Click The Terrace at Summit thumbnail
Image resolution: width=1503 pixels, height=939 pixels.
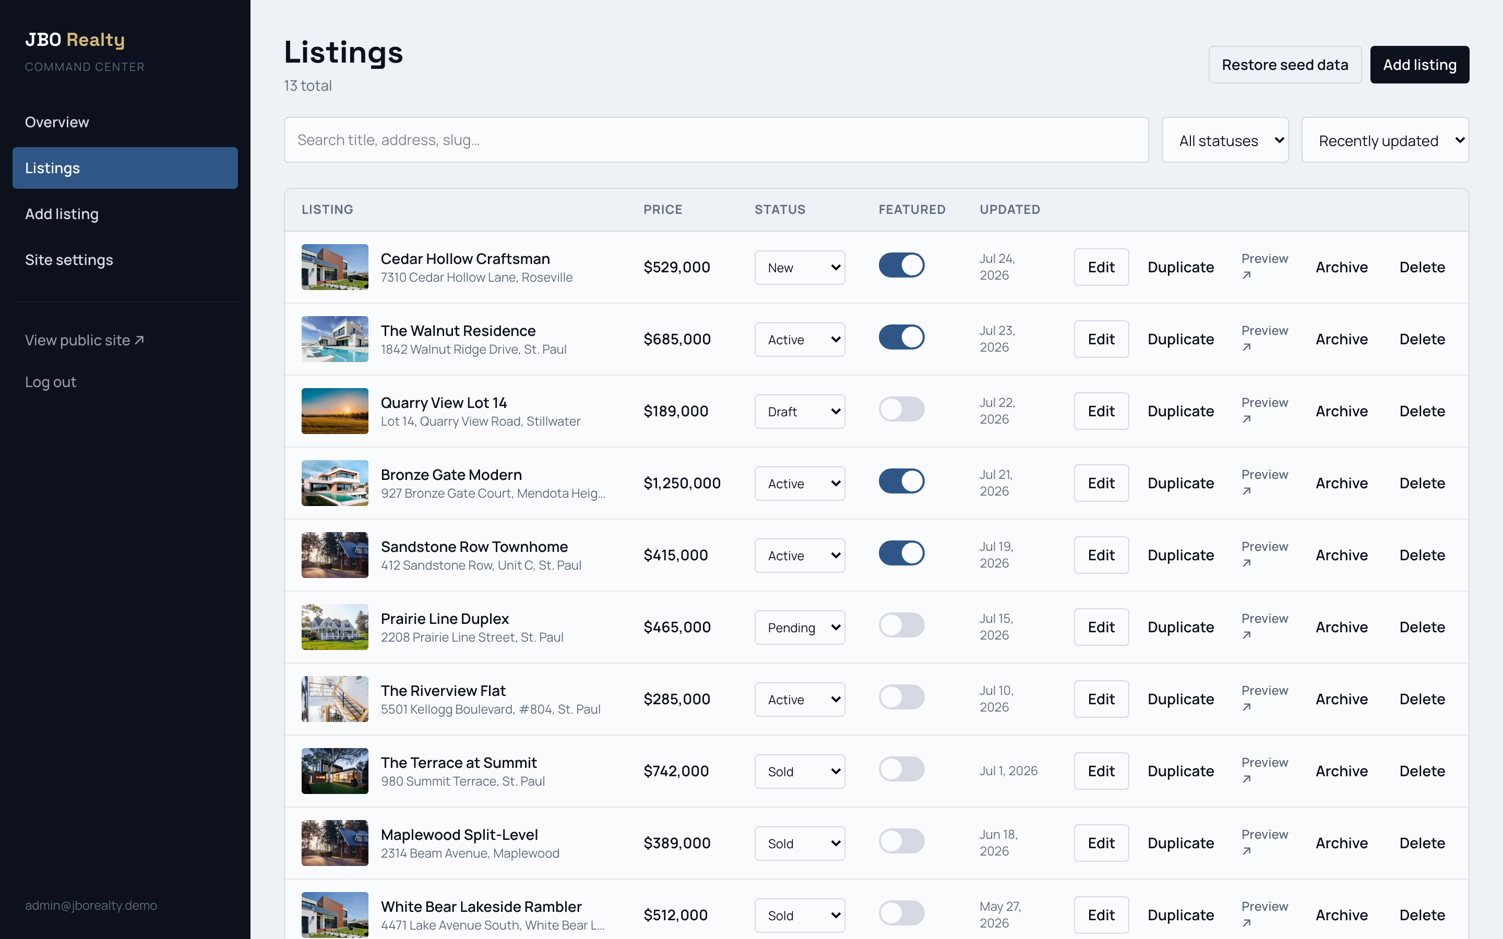click(335, 772)
